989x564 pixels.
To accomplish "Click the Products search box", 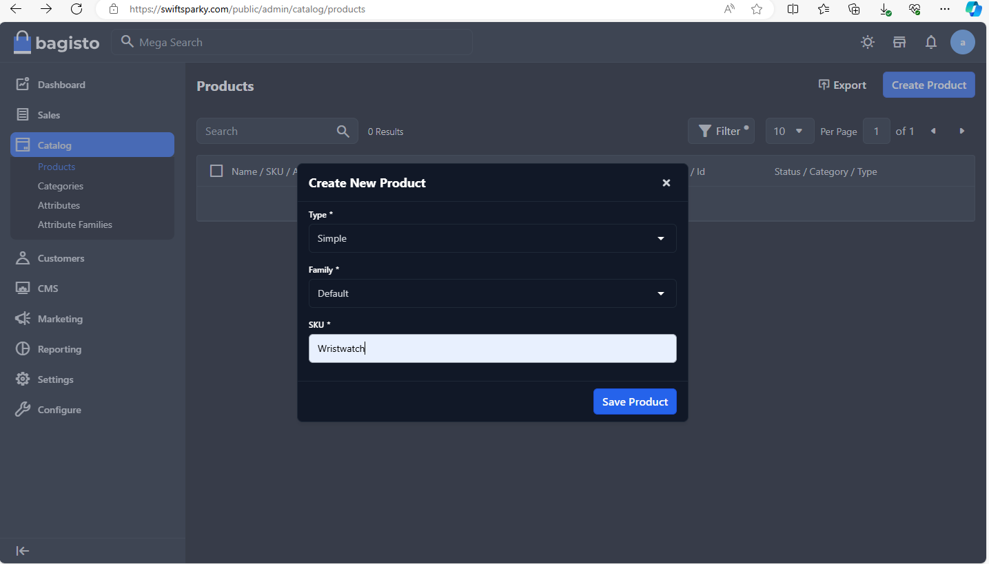I will (x=277, y=131).
